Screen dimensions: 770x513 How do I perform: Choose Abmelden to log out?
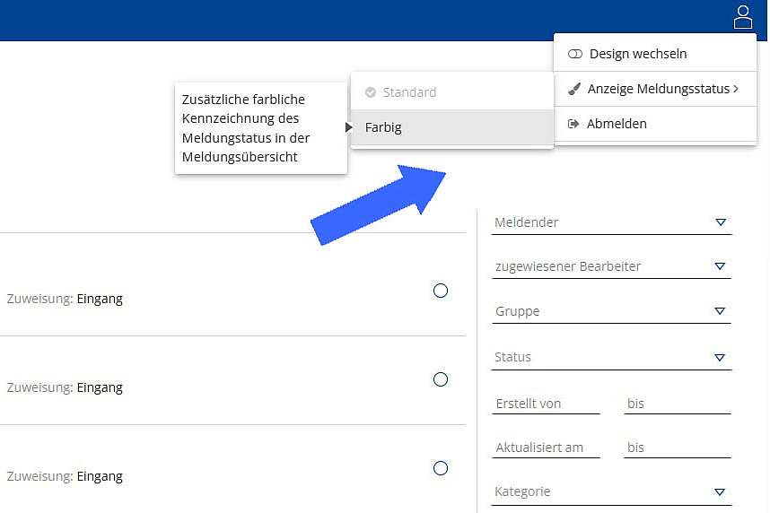point(655,124)
